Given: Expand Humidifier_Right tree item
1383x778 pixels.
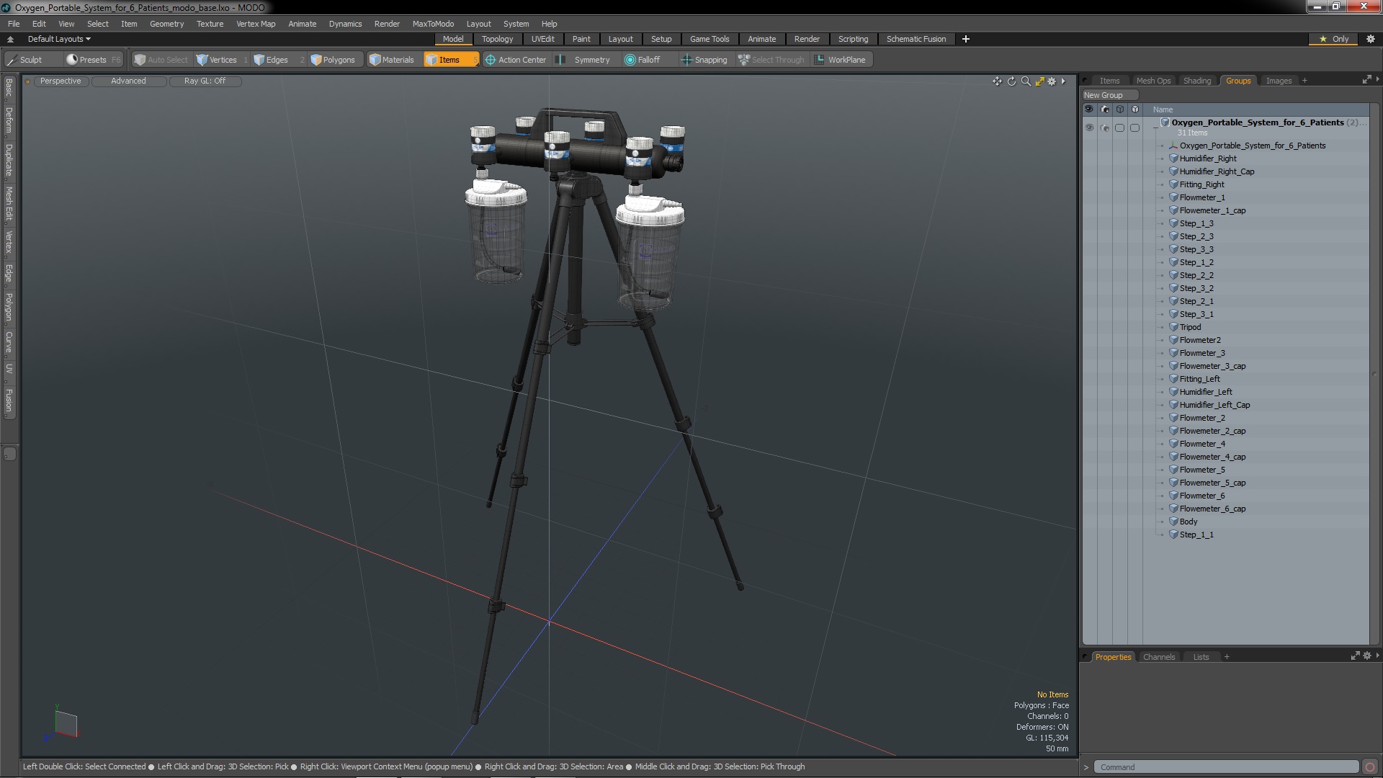Looking at the screenshot, I should coord(1162,158).
